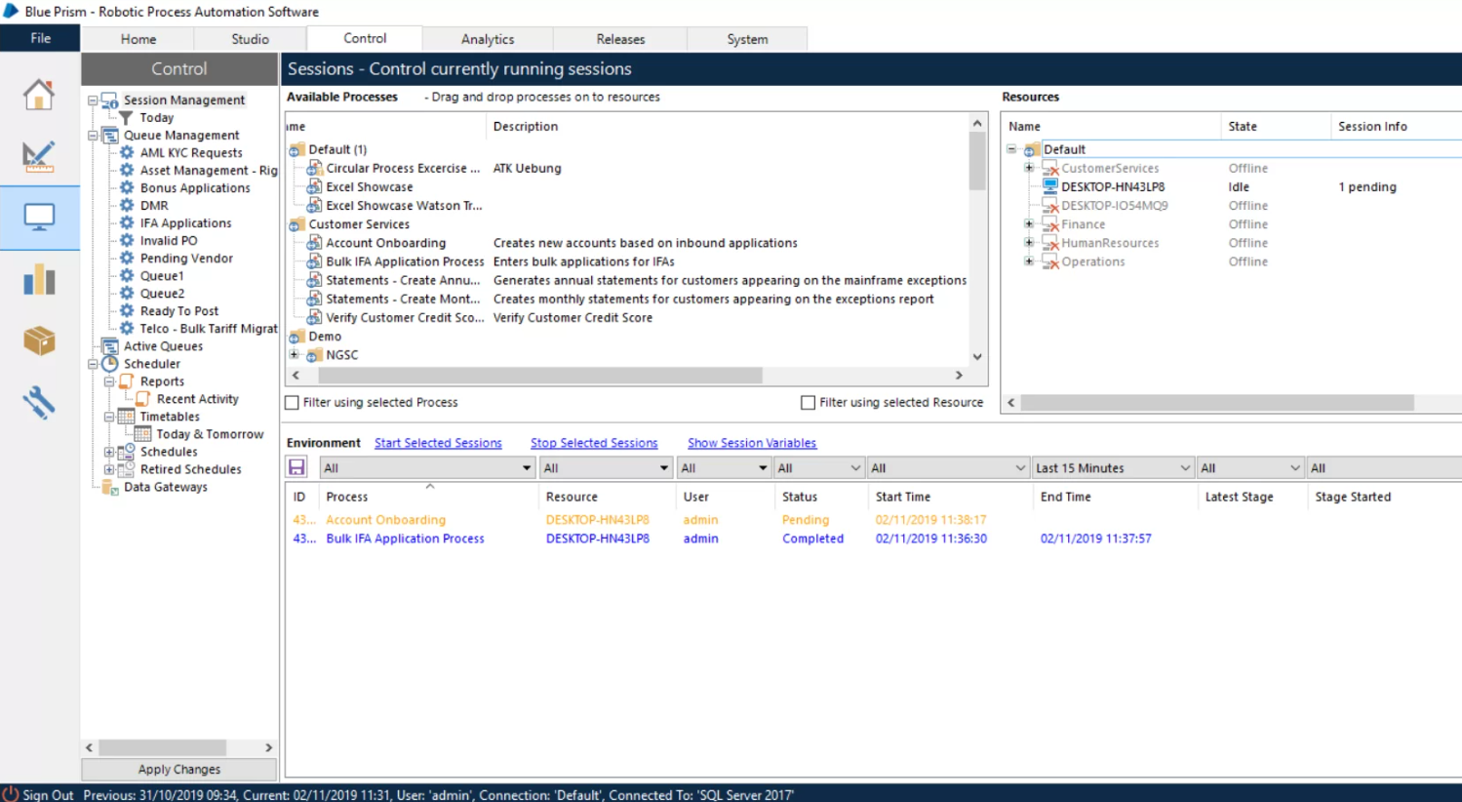
Task: Click Start Selected Sessions link
Action: (x=438, y=443)
